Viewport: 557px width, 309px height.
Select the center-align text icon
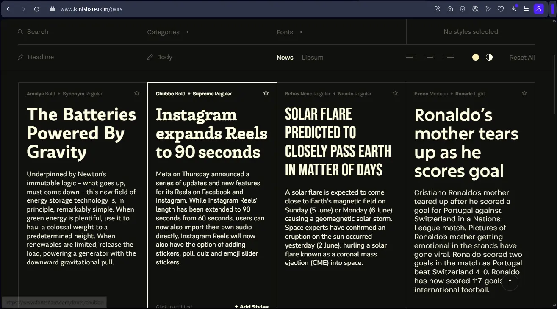coord(430,57)
